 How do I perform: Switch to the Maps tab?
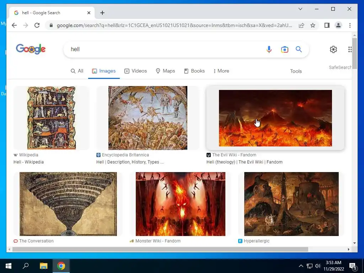(165, 71)
